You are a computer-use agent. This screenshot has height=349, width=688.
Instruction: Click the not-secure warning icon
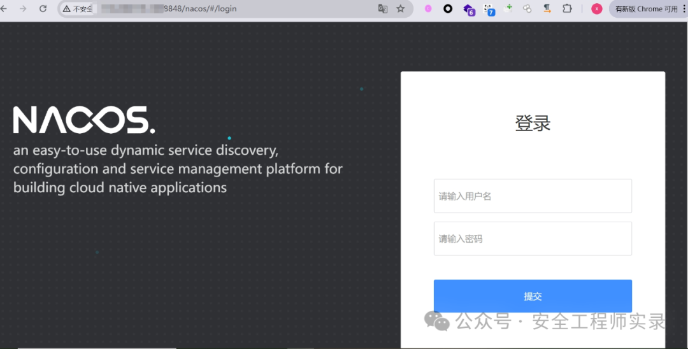pos(67,9)
